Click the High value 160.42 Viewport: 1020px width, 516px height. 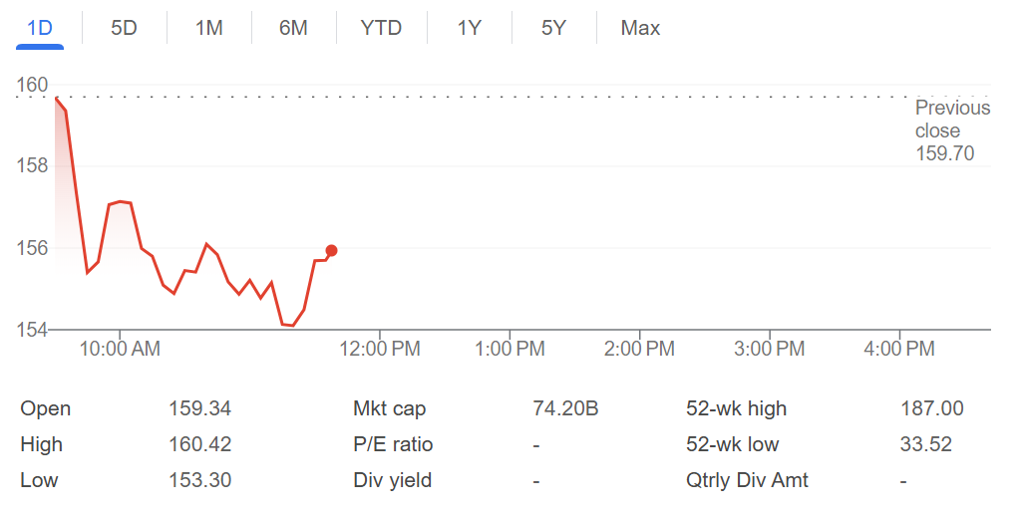[x=199, y=444]
